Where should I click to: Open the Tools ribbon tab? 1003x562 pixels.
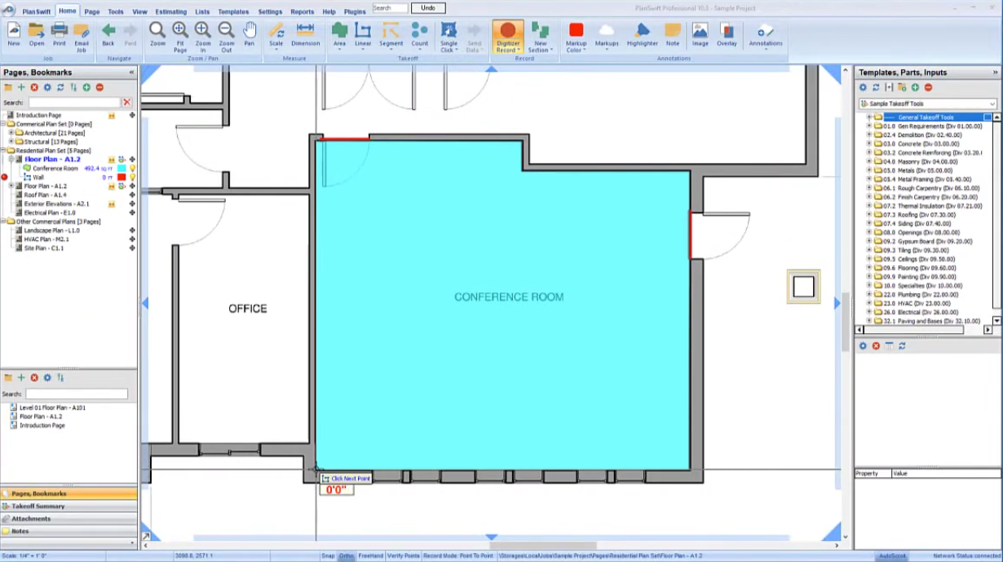click(x=116, y=11)
